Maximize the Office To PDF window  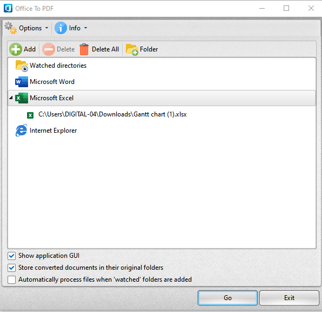(286, 8)
